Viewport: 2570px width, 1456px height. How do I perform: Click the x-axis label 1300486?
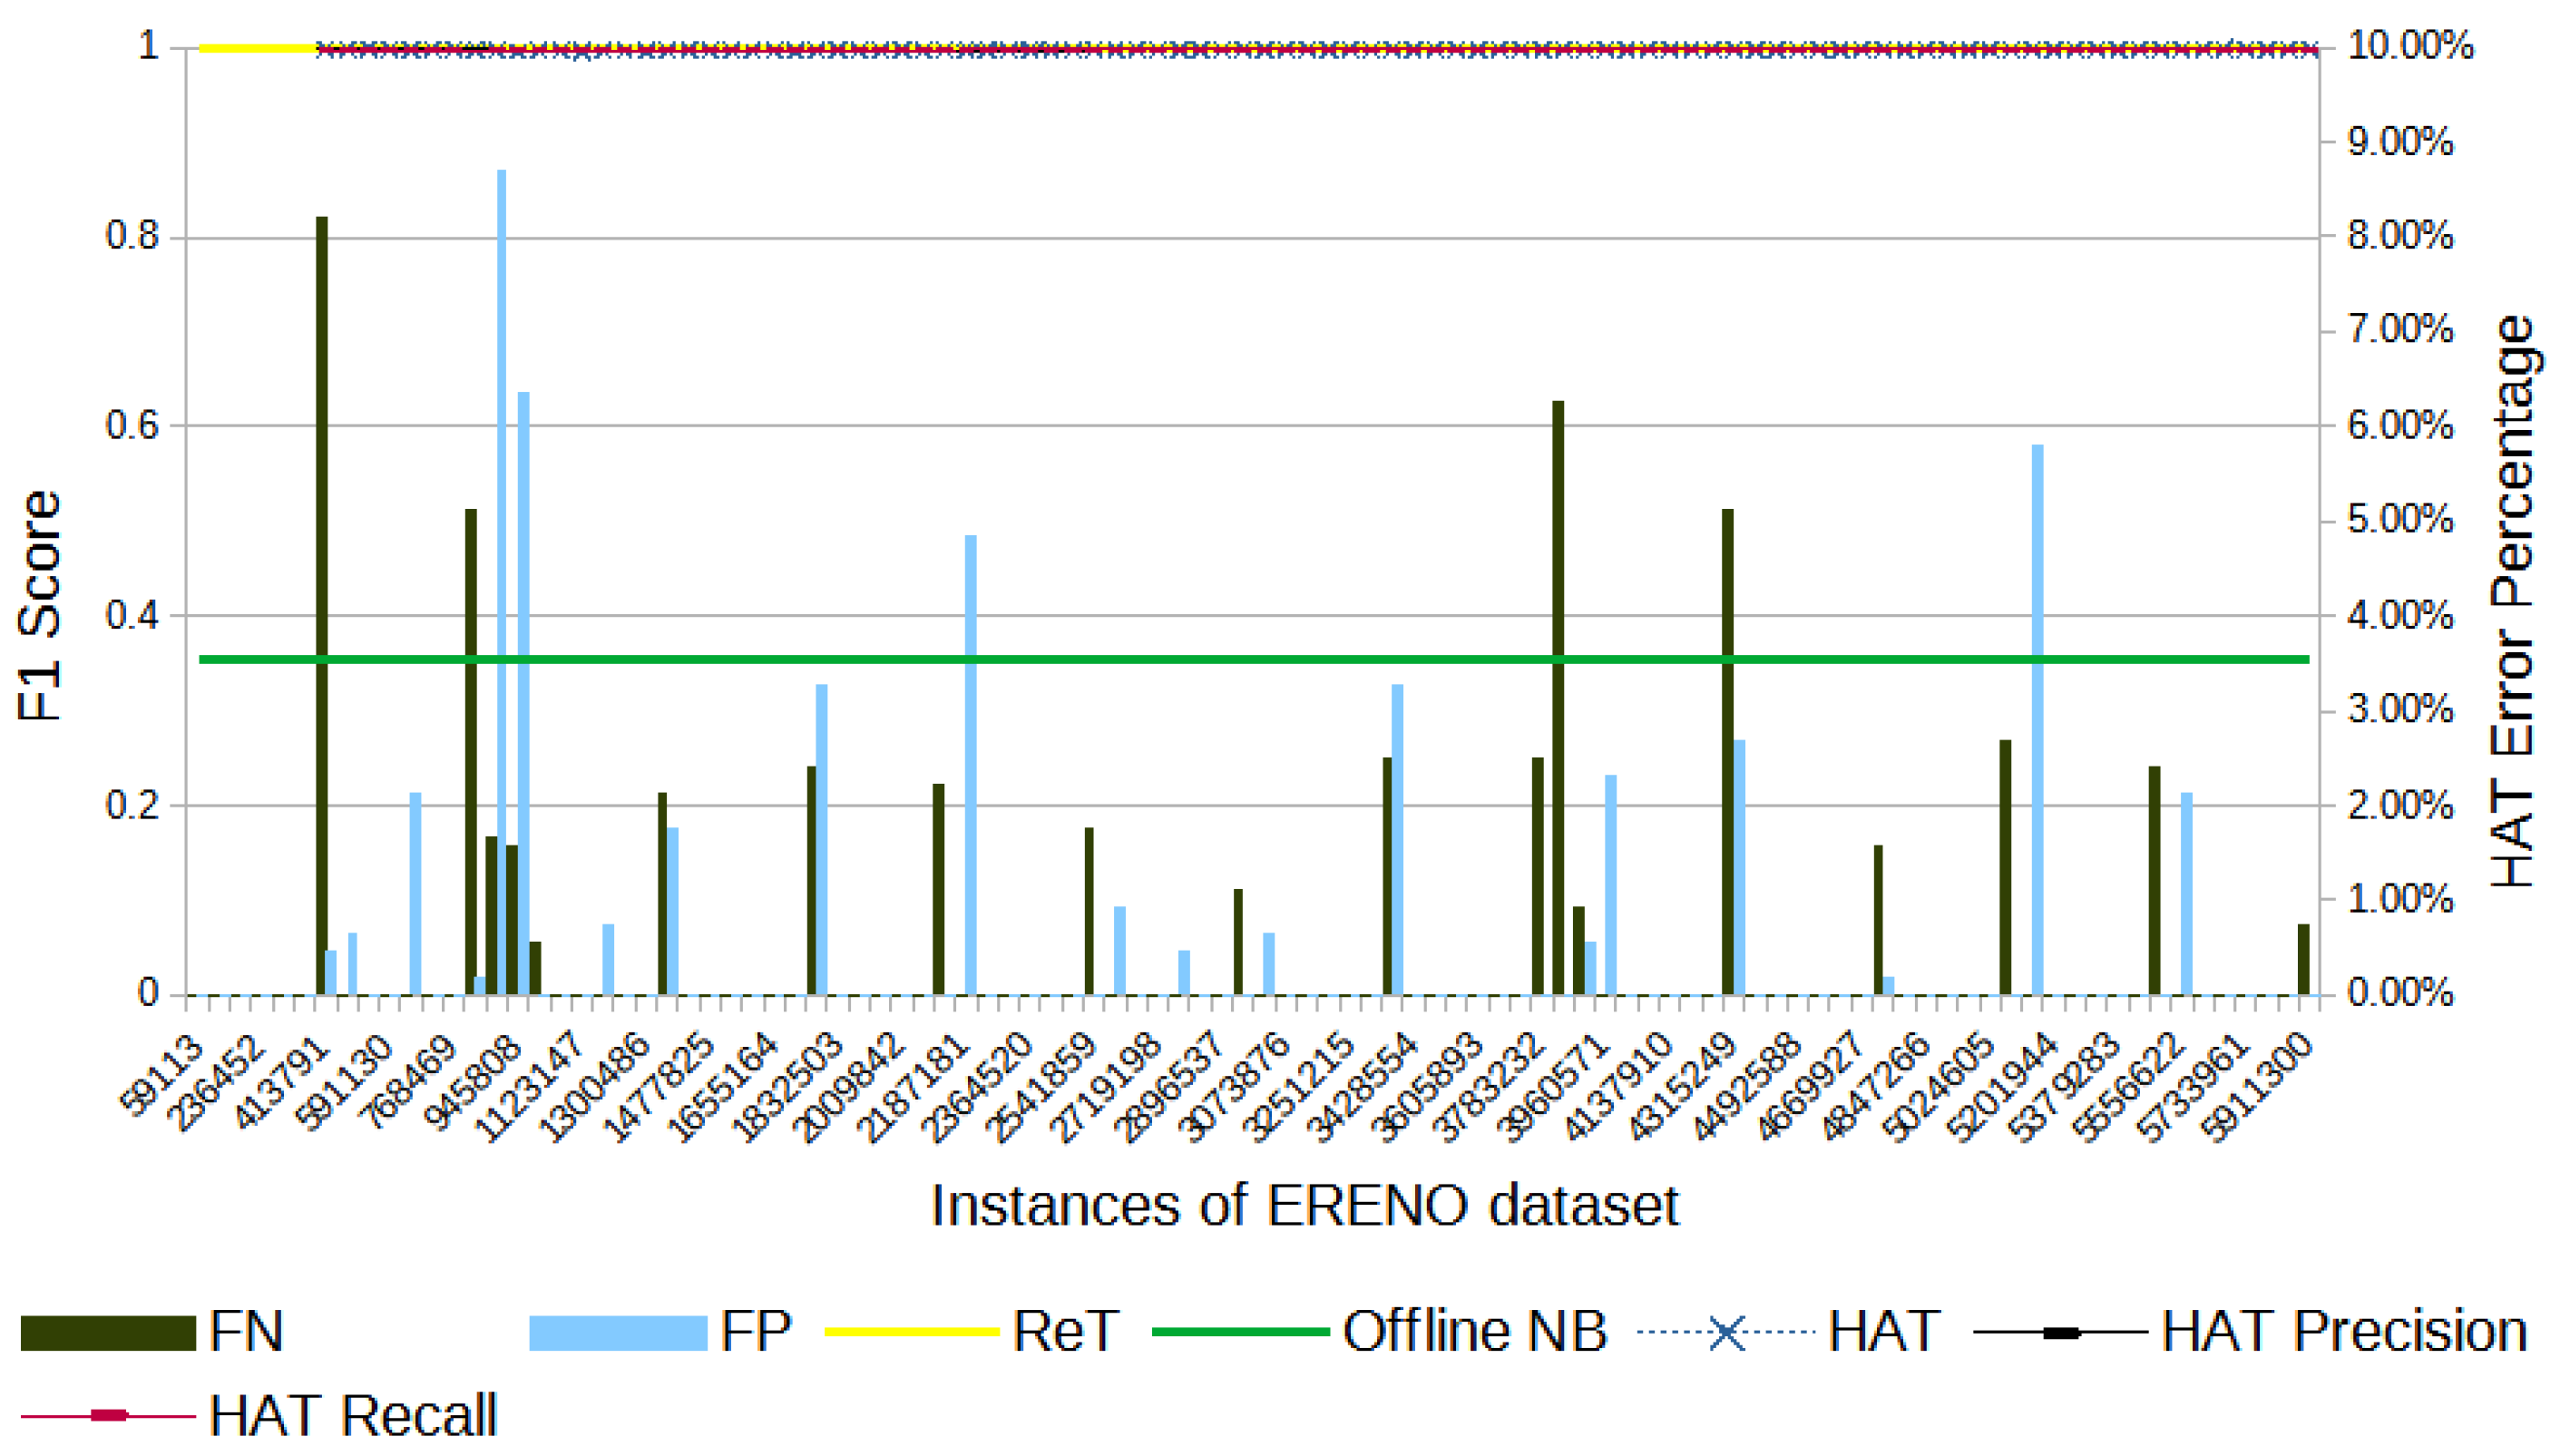(596, 1089)
